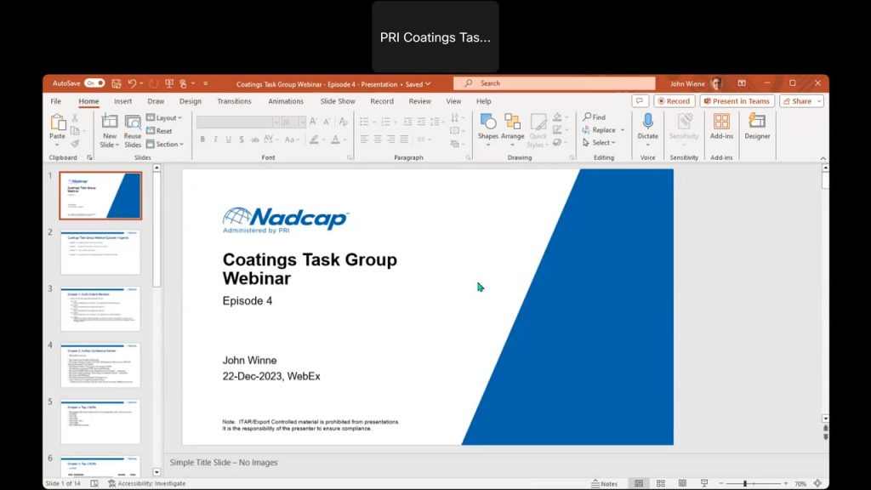The image size is (871, 490).
Task: Open the Select dropdown in Editing group
Action: [x=602, y=143]
